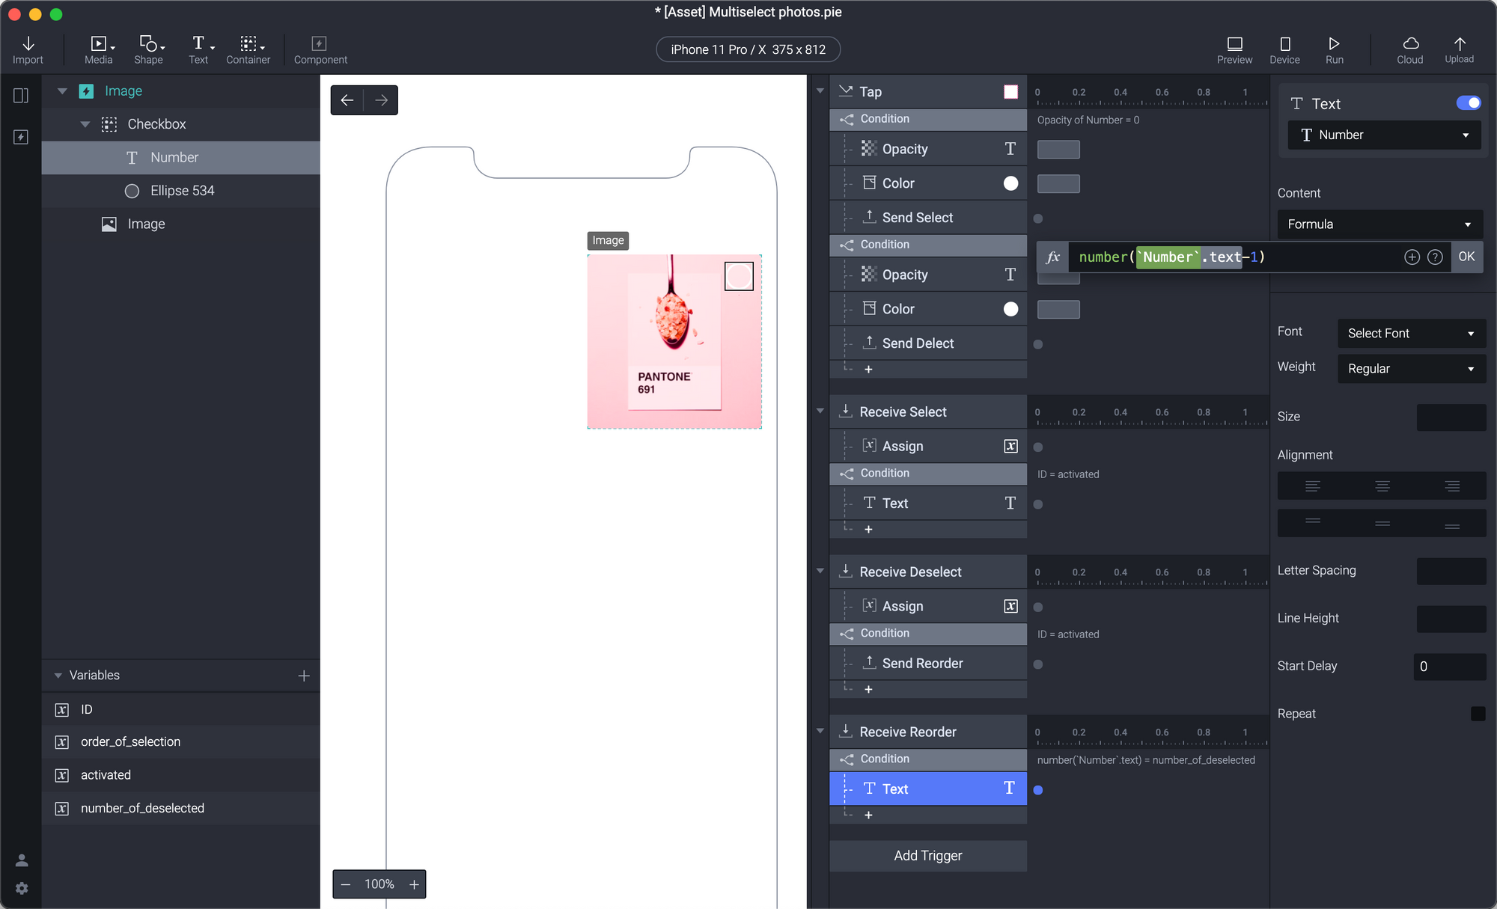The image size is (1497, 909).
Task: Click the Add Trigger button
Action: click(927, 854)
